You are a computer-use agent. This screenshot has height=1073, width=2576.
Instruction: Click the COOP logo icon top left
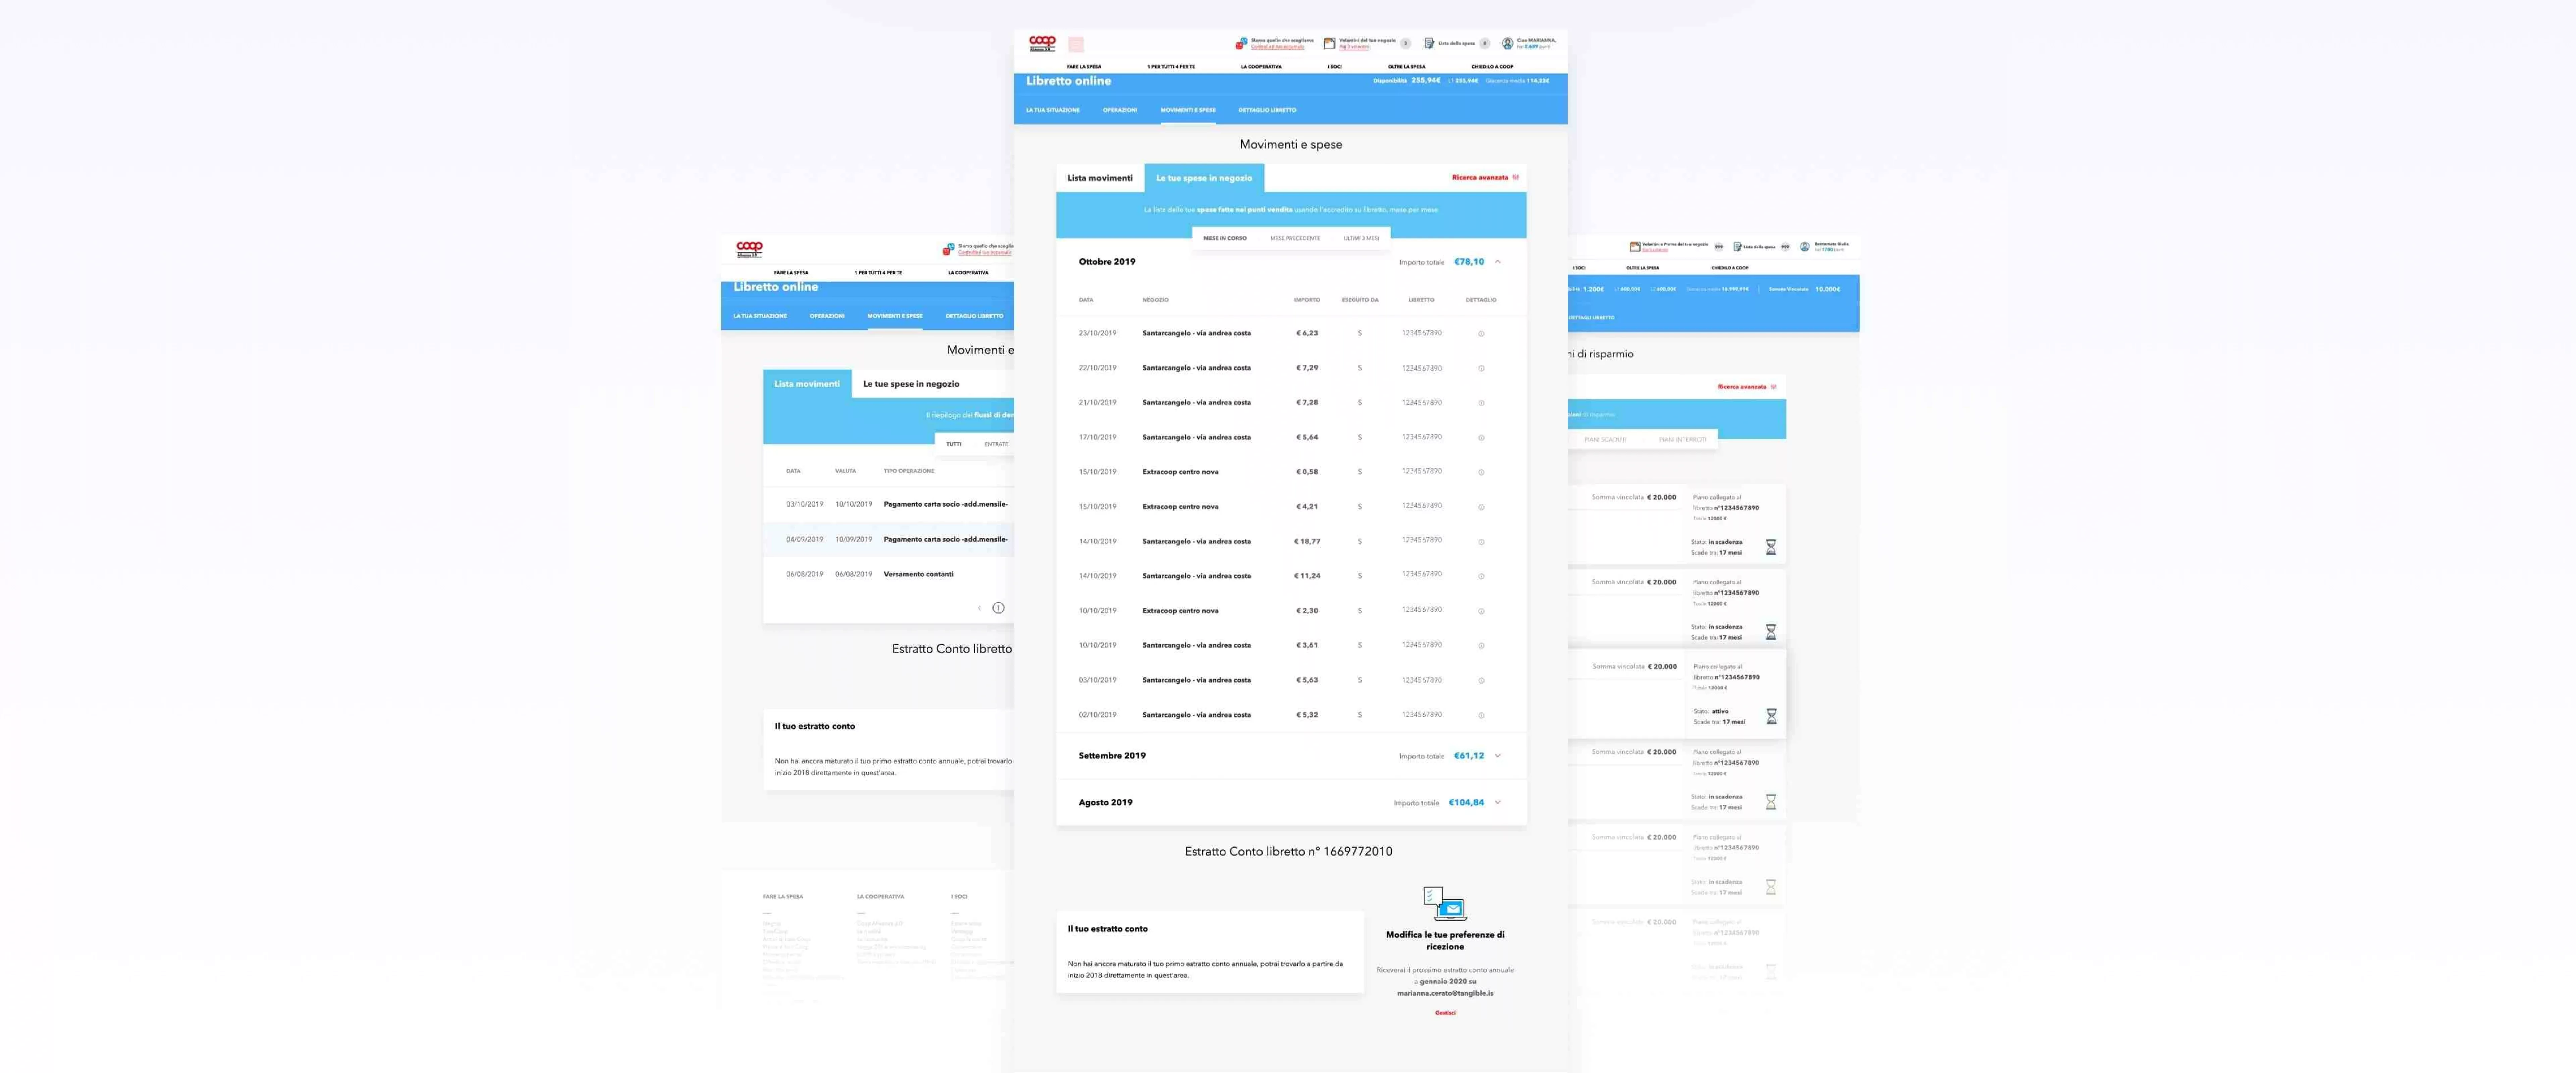[1041, 41]
